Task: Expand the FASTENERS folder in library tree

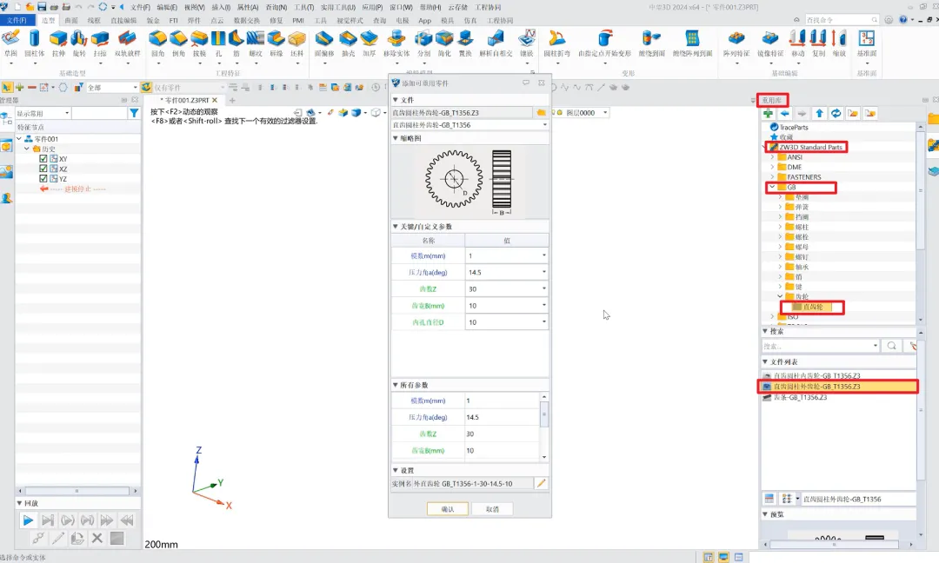Action: 772,177
